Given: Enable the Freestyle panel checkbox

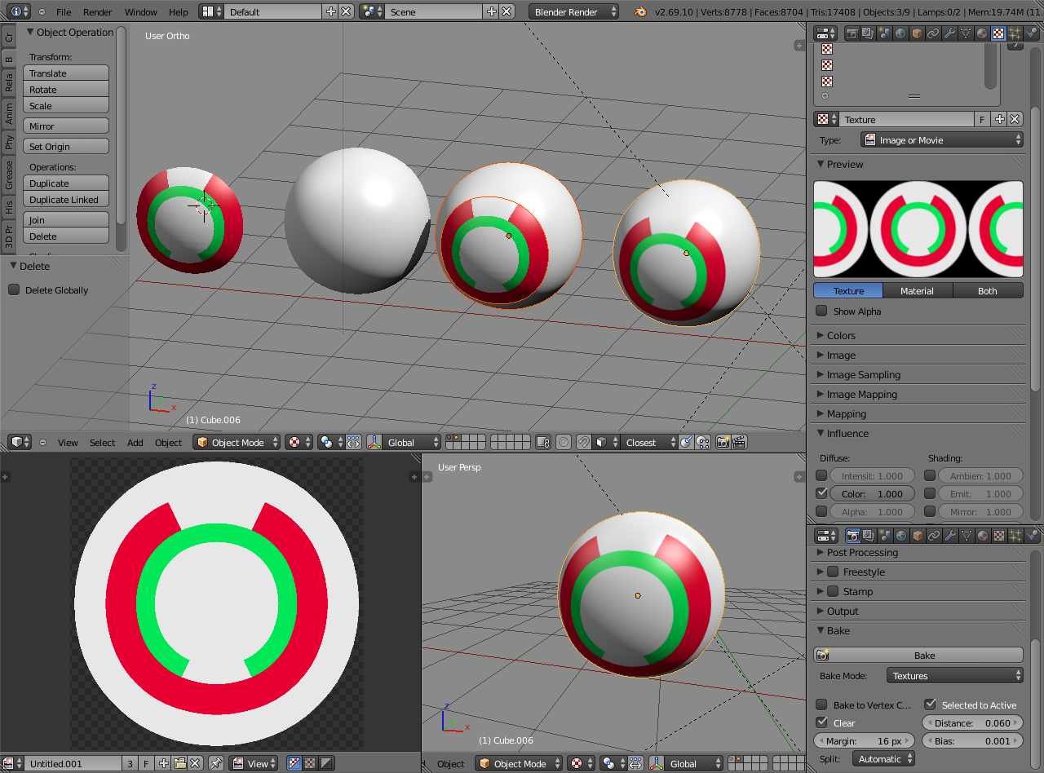Looking at the screenshot, I should tap(833, 572).
